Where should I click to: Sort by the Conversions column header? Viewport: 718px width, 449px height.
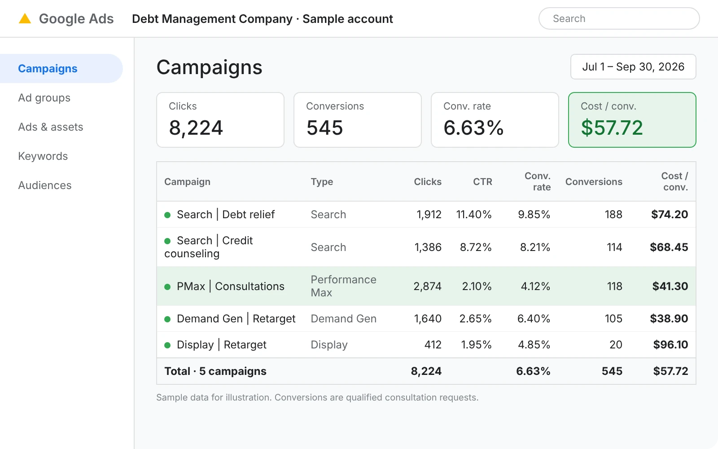point(594,181)
